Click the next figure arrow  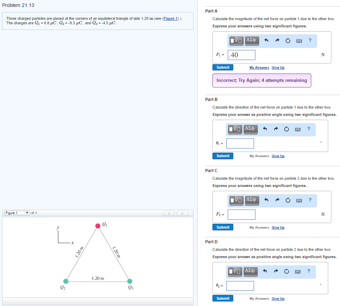[x=182, y=213]
